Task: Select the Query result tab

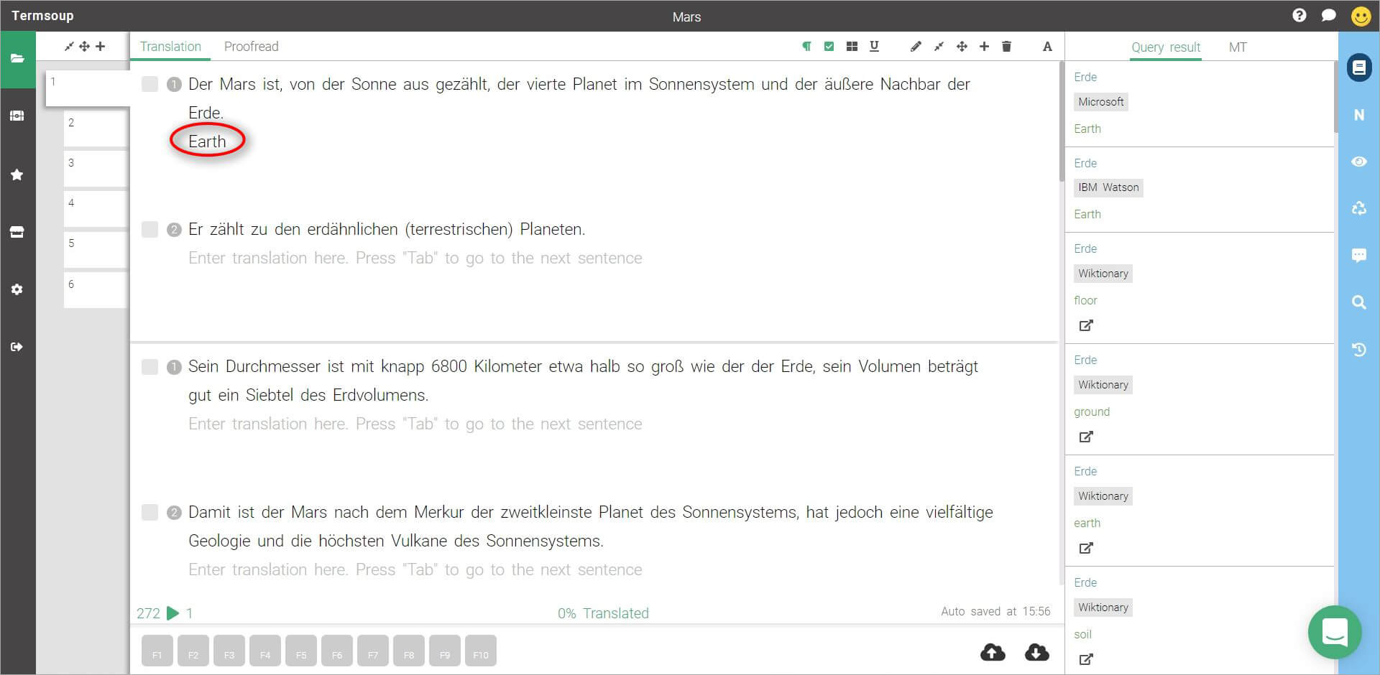Action: click(x=1166, y=47)
